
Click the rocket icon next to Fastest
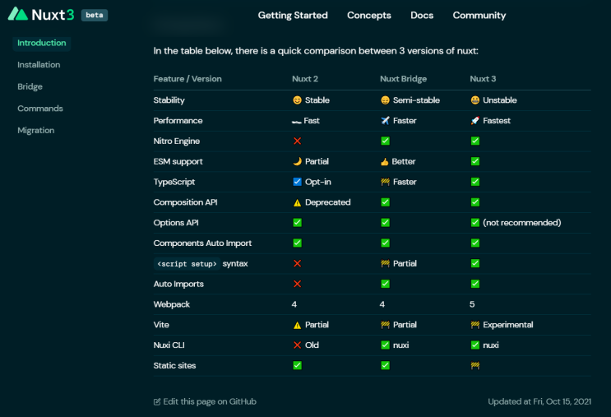point(475,120)
